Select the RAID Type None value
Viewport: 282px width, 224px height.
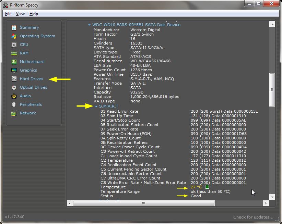tap(135, 101)
